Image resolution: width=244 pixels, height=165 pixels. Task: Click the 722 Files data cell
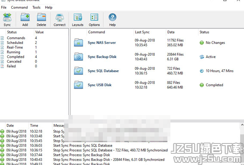click(173, 68)
